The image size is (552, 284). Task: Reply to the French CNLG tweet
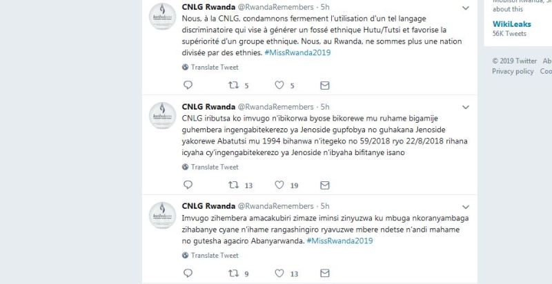pos(188,85)
